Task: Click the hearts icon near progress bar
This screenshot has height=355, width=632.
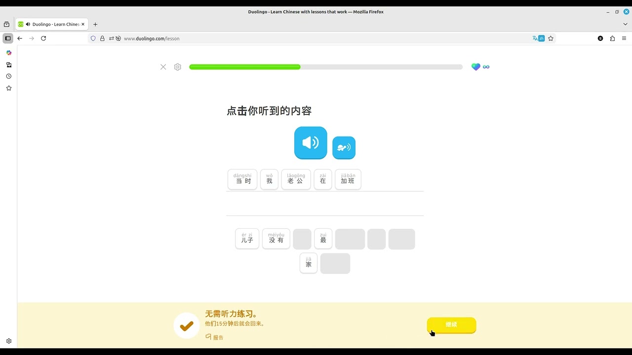Action: click(x=475, y=67)
